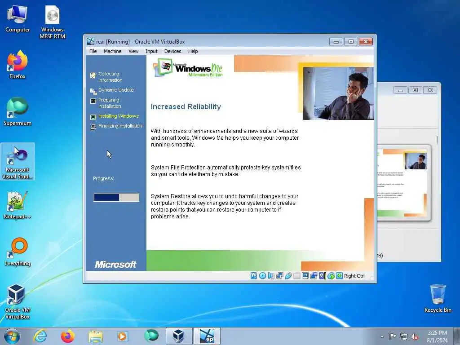
Task: Open the Notepad++ desktop shortcut
Action: pyautogui.click(x=18, y=205)
